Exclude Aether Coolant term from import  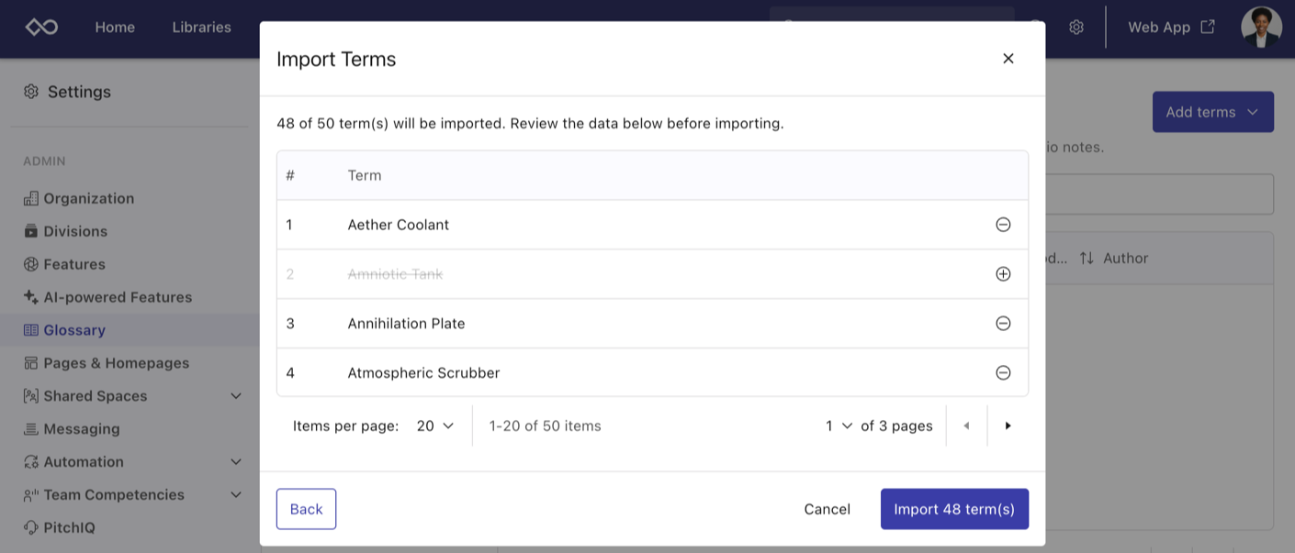[1003, 225]
